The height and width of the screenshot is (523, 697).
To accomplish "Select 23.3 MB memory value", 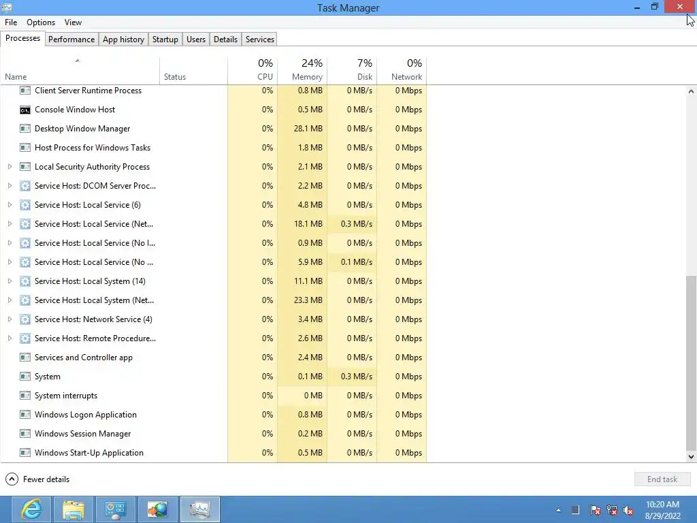I will (x=308, y=300).
